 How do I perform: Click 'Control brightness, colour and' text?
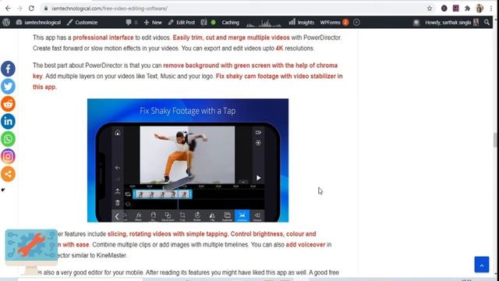(274, 234)
